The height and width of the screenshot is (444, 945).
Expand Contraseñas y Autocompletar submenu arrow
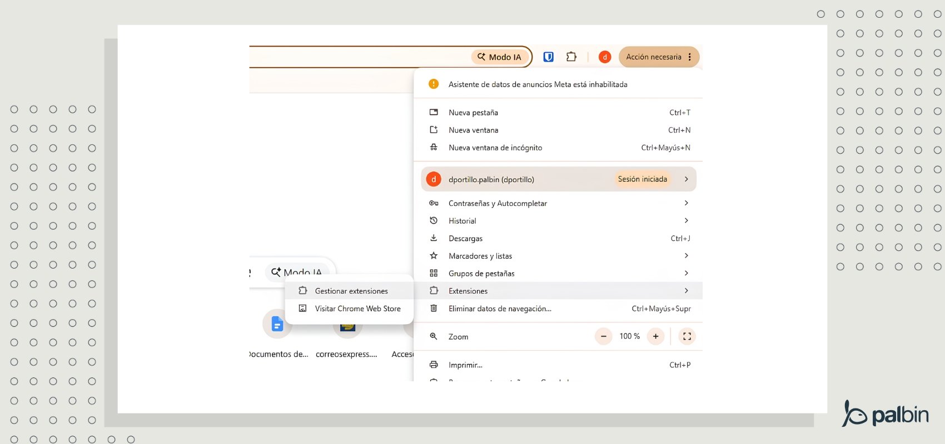[687, 203]
